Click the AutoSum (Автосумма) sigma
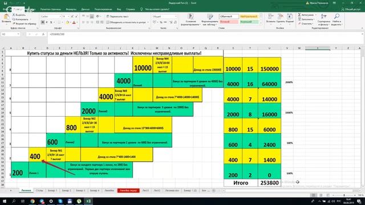This screenshot has width=365, height=205. (x=299, y=15)
